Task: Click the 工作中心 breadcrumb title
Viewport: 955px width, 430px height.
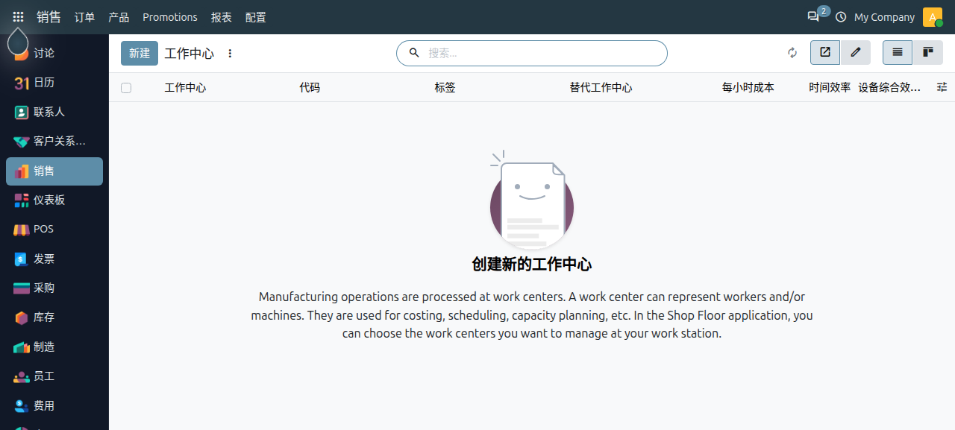Action: [190, 54]
